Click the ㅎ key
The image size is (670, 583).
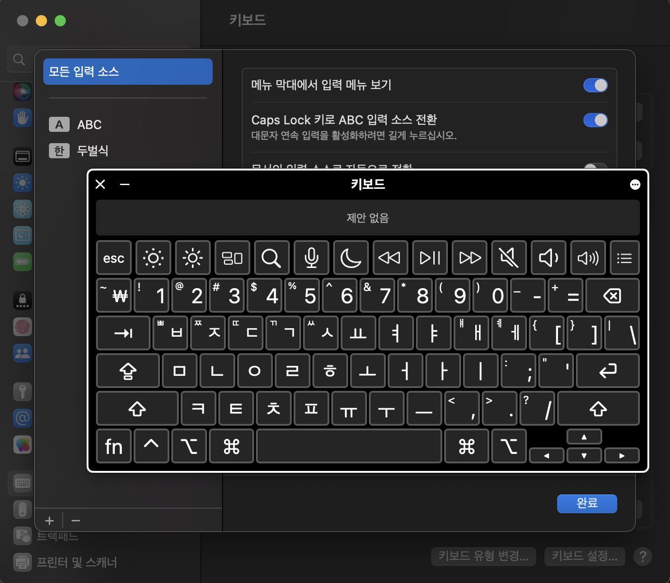click(330, 371)
